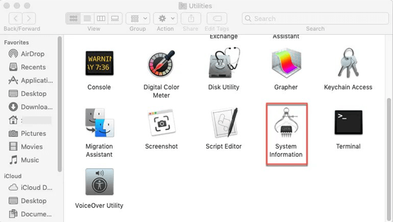Viewport: 393px width, 222px height.
Task: Click the sidebar scrollbar
Action: 60,104
